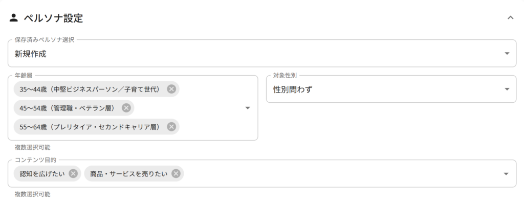Remove the 55〜64歳 プレリタイア chip

click(171, 127)
